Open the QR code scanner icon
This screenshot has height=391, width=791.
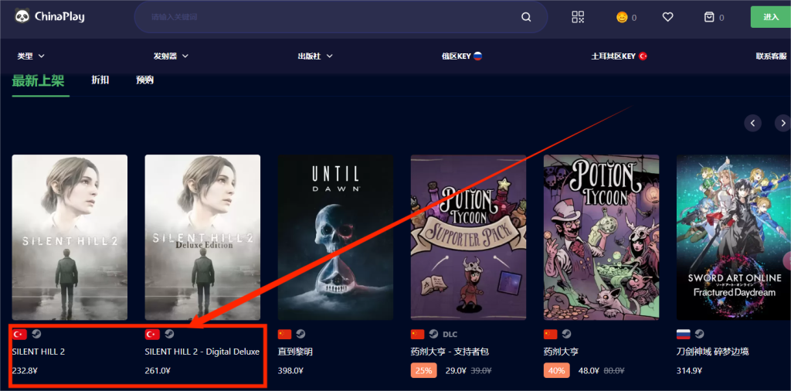click(x=578, y=17)
